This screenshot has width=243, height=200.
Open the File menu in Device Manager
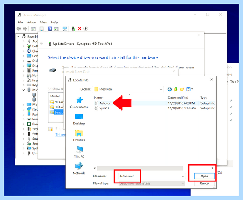[x=20, y=22]
